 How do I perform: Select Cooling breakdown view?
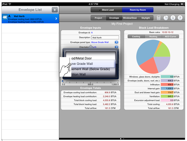click(x=136, y=36)
